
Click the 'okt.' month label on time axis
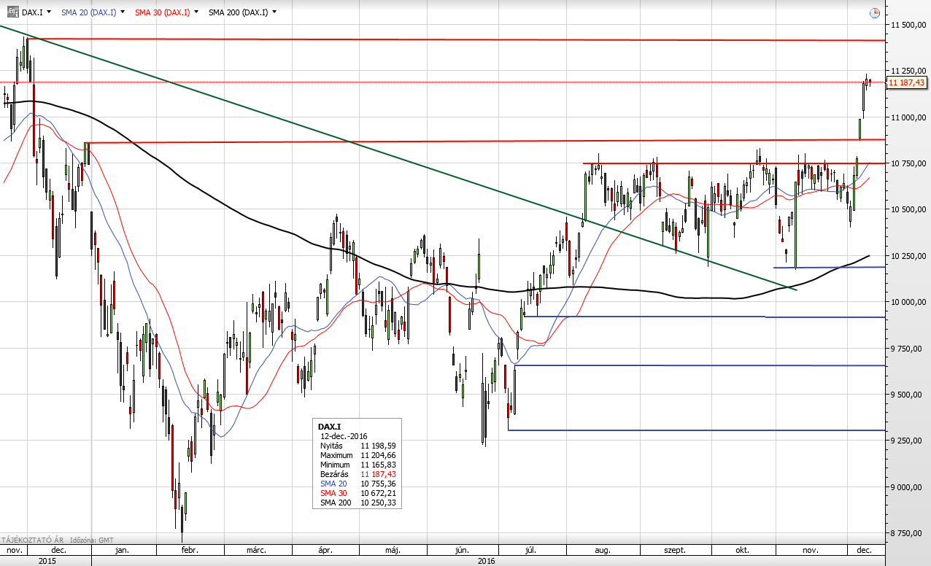point(743,550)
